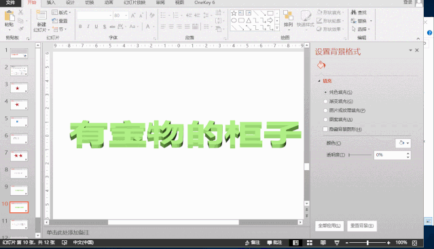Viewport: 434px width, 249px height.
Task: Click language indicator 中文(中国) in status bar
Action: pyautogui.click(x=84, y=243)
